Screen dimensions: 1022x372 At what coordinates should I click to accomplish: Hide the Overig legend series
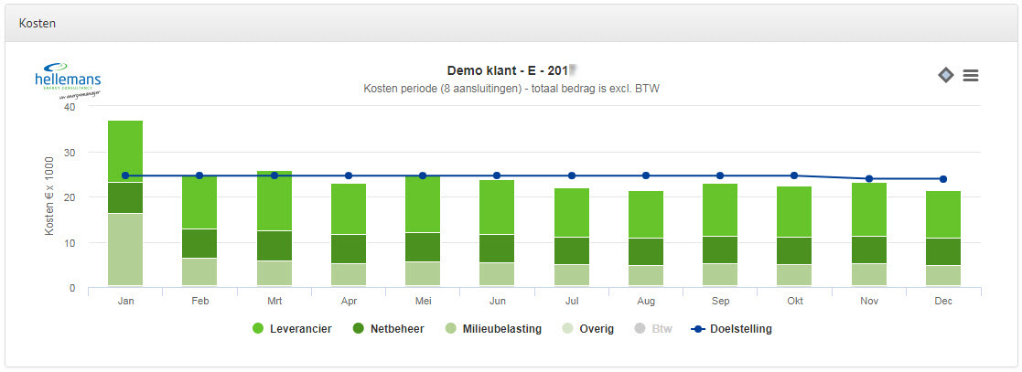click(x=586, y=329)
